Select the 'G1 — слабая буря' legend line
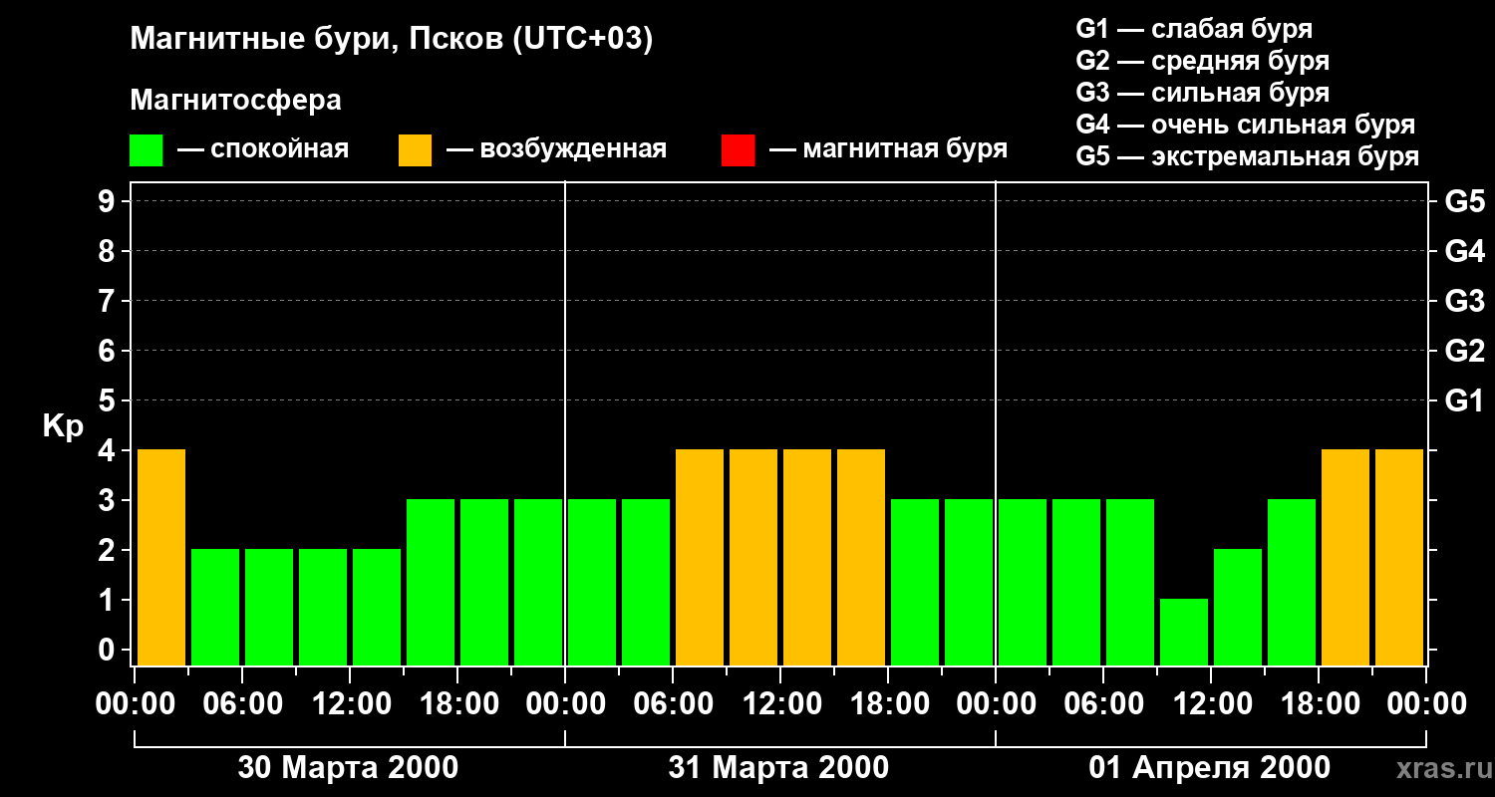Viewport: 1495px width, 797px height. 1194,29
